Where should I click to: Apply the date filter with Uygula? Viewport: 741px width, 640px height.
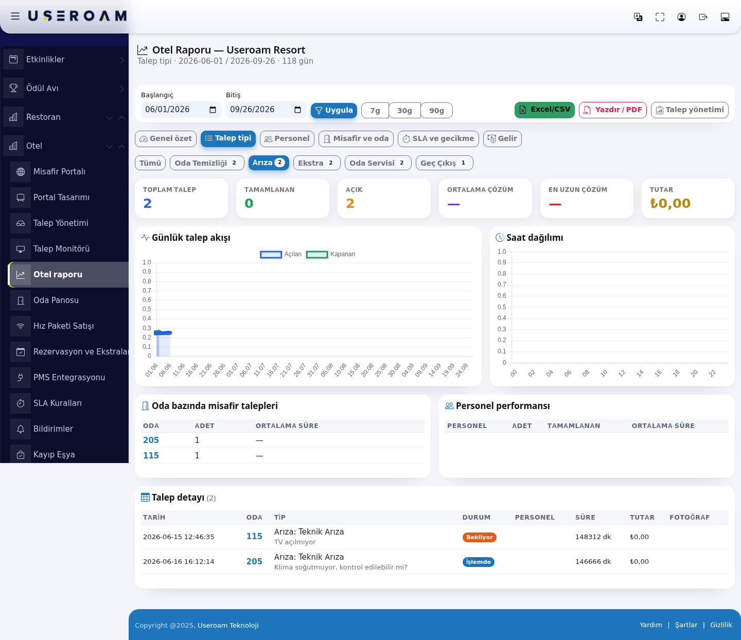(334, 111)
